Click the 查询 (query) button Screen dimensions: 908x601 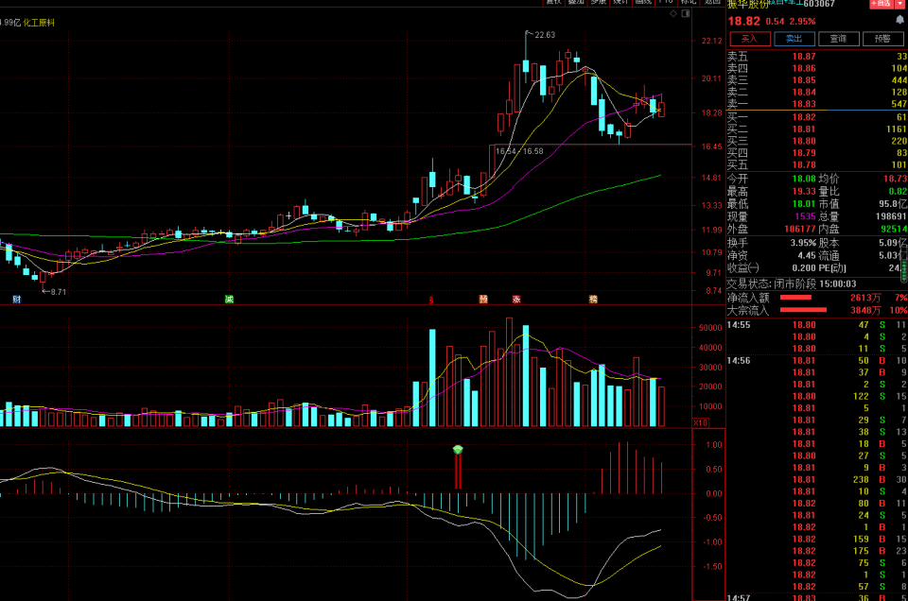pyautogui.click(x=839, y=39)
